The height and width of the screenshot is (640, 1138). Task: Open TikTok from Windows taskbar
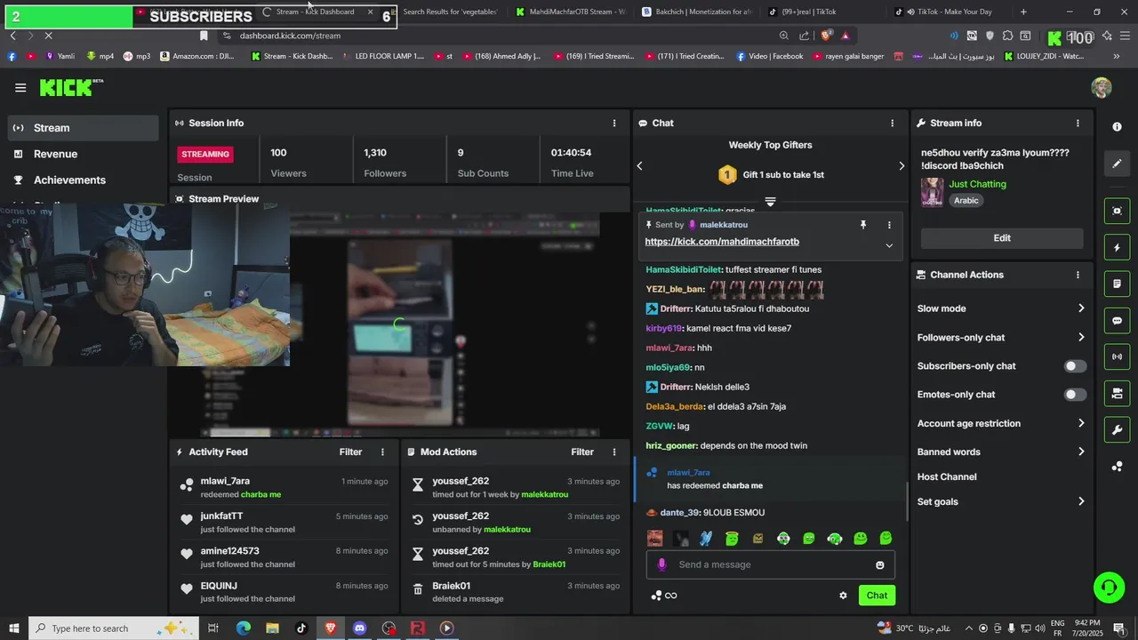pos(301,628)
